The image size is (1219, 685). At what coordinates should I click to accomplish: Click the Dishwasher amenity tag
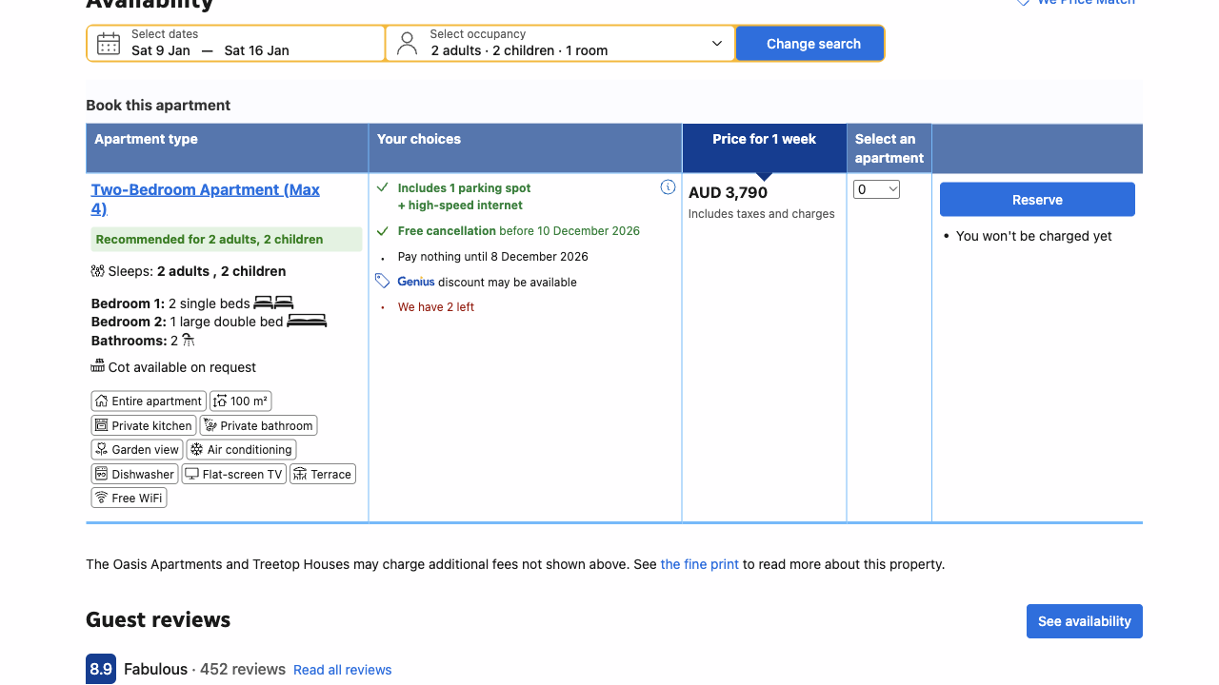(134, 474)
